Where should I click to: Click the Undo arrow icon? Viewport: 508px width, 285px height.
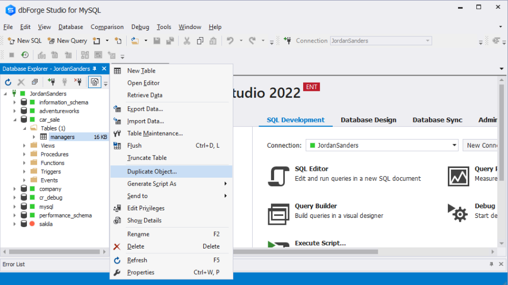230,41
